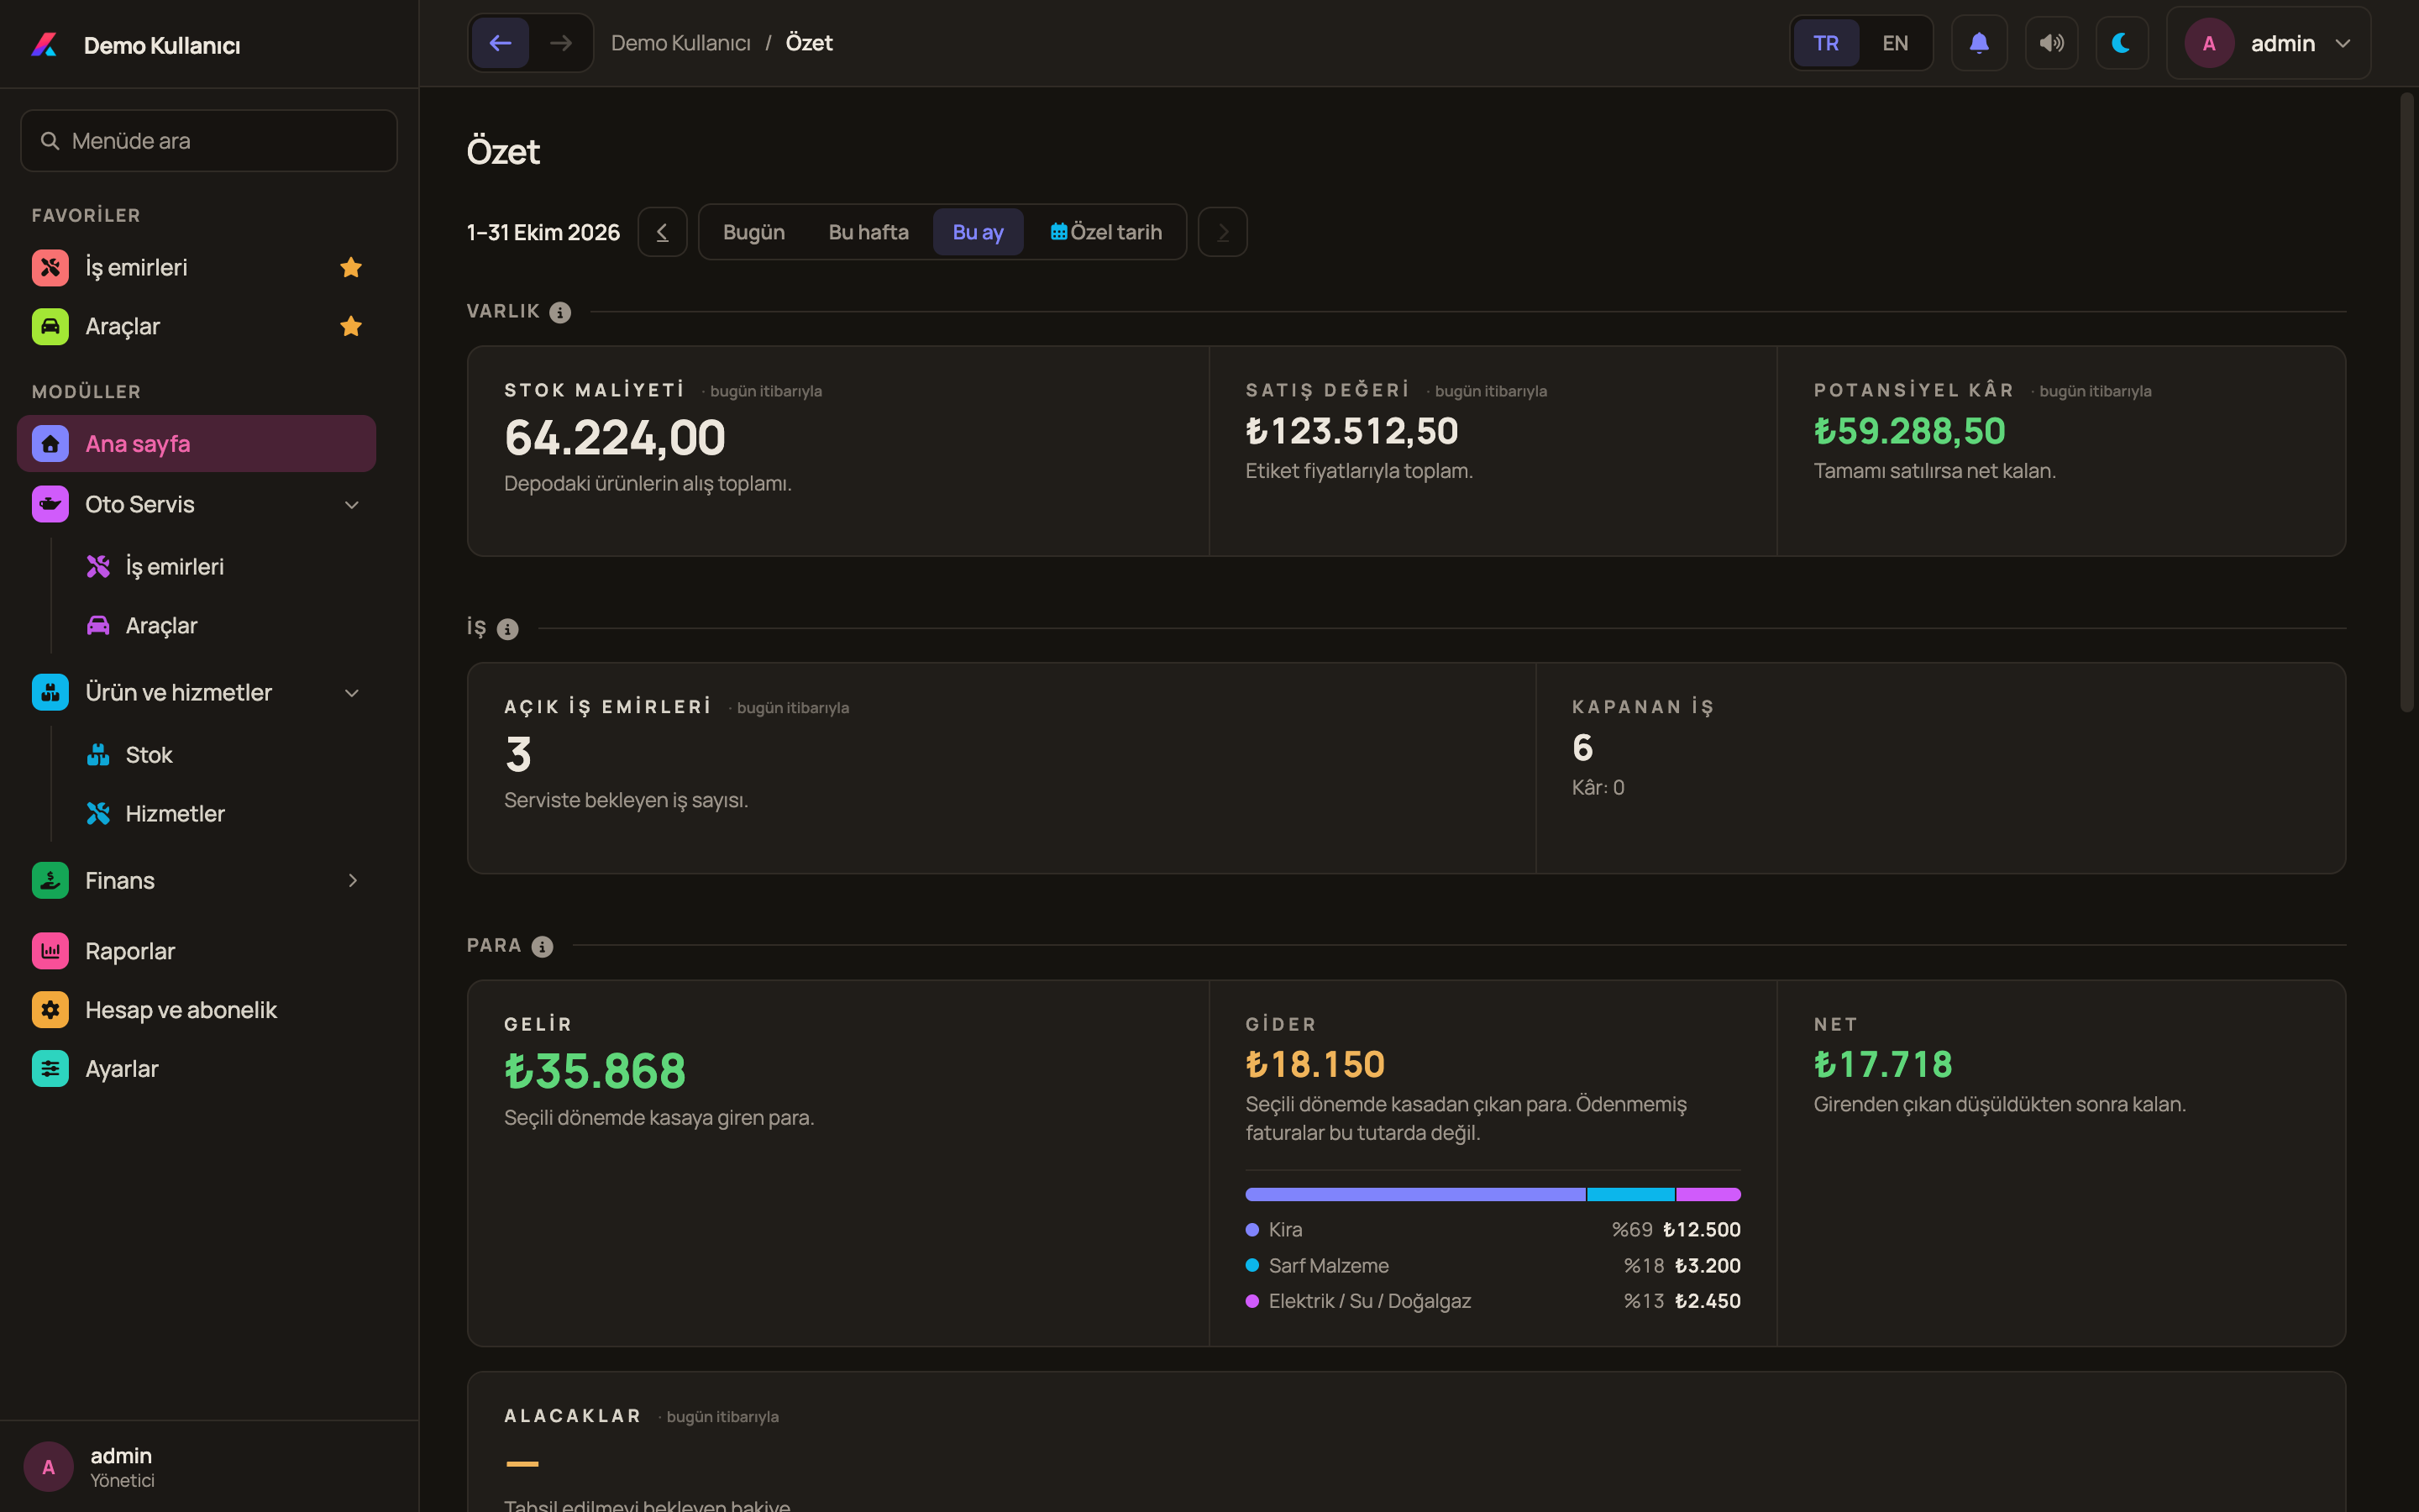The width and height of the screenshot is (2419, 1512).
Task: Open the Hizmetler submenu item
Action: click(155, 814)
